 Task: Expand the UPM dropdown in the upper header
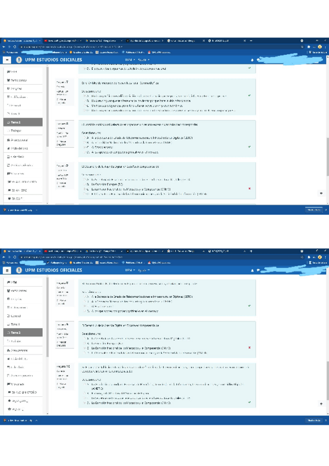130,60
